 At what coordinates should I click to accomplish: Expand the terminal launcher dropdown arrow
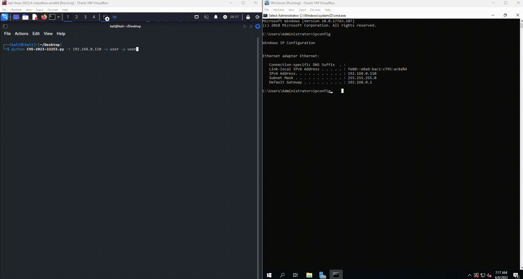[x=59, y=17]
